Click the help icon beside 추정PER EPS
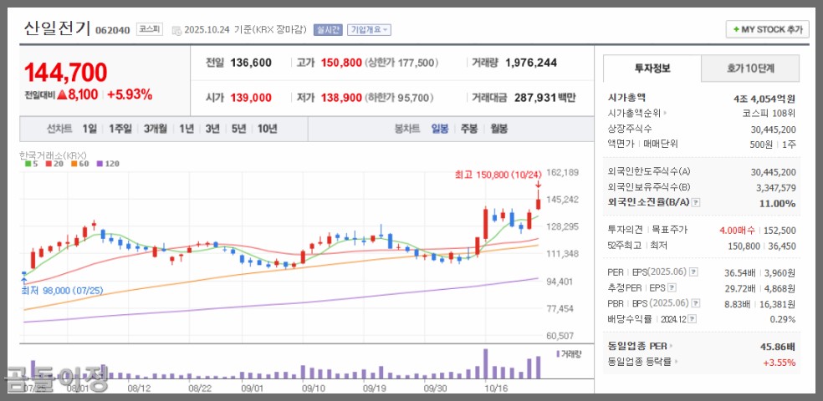This screenshot has height=401, width=823. (672, 287)
